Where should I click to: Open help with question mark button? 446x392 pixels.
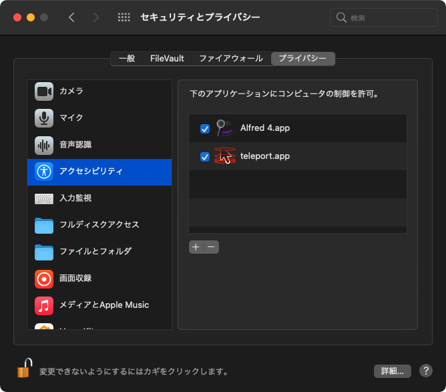[x=426, y=371]
